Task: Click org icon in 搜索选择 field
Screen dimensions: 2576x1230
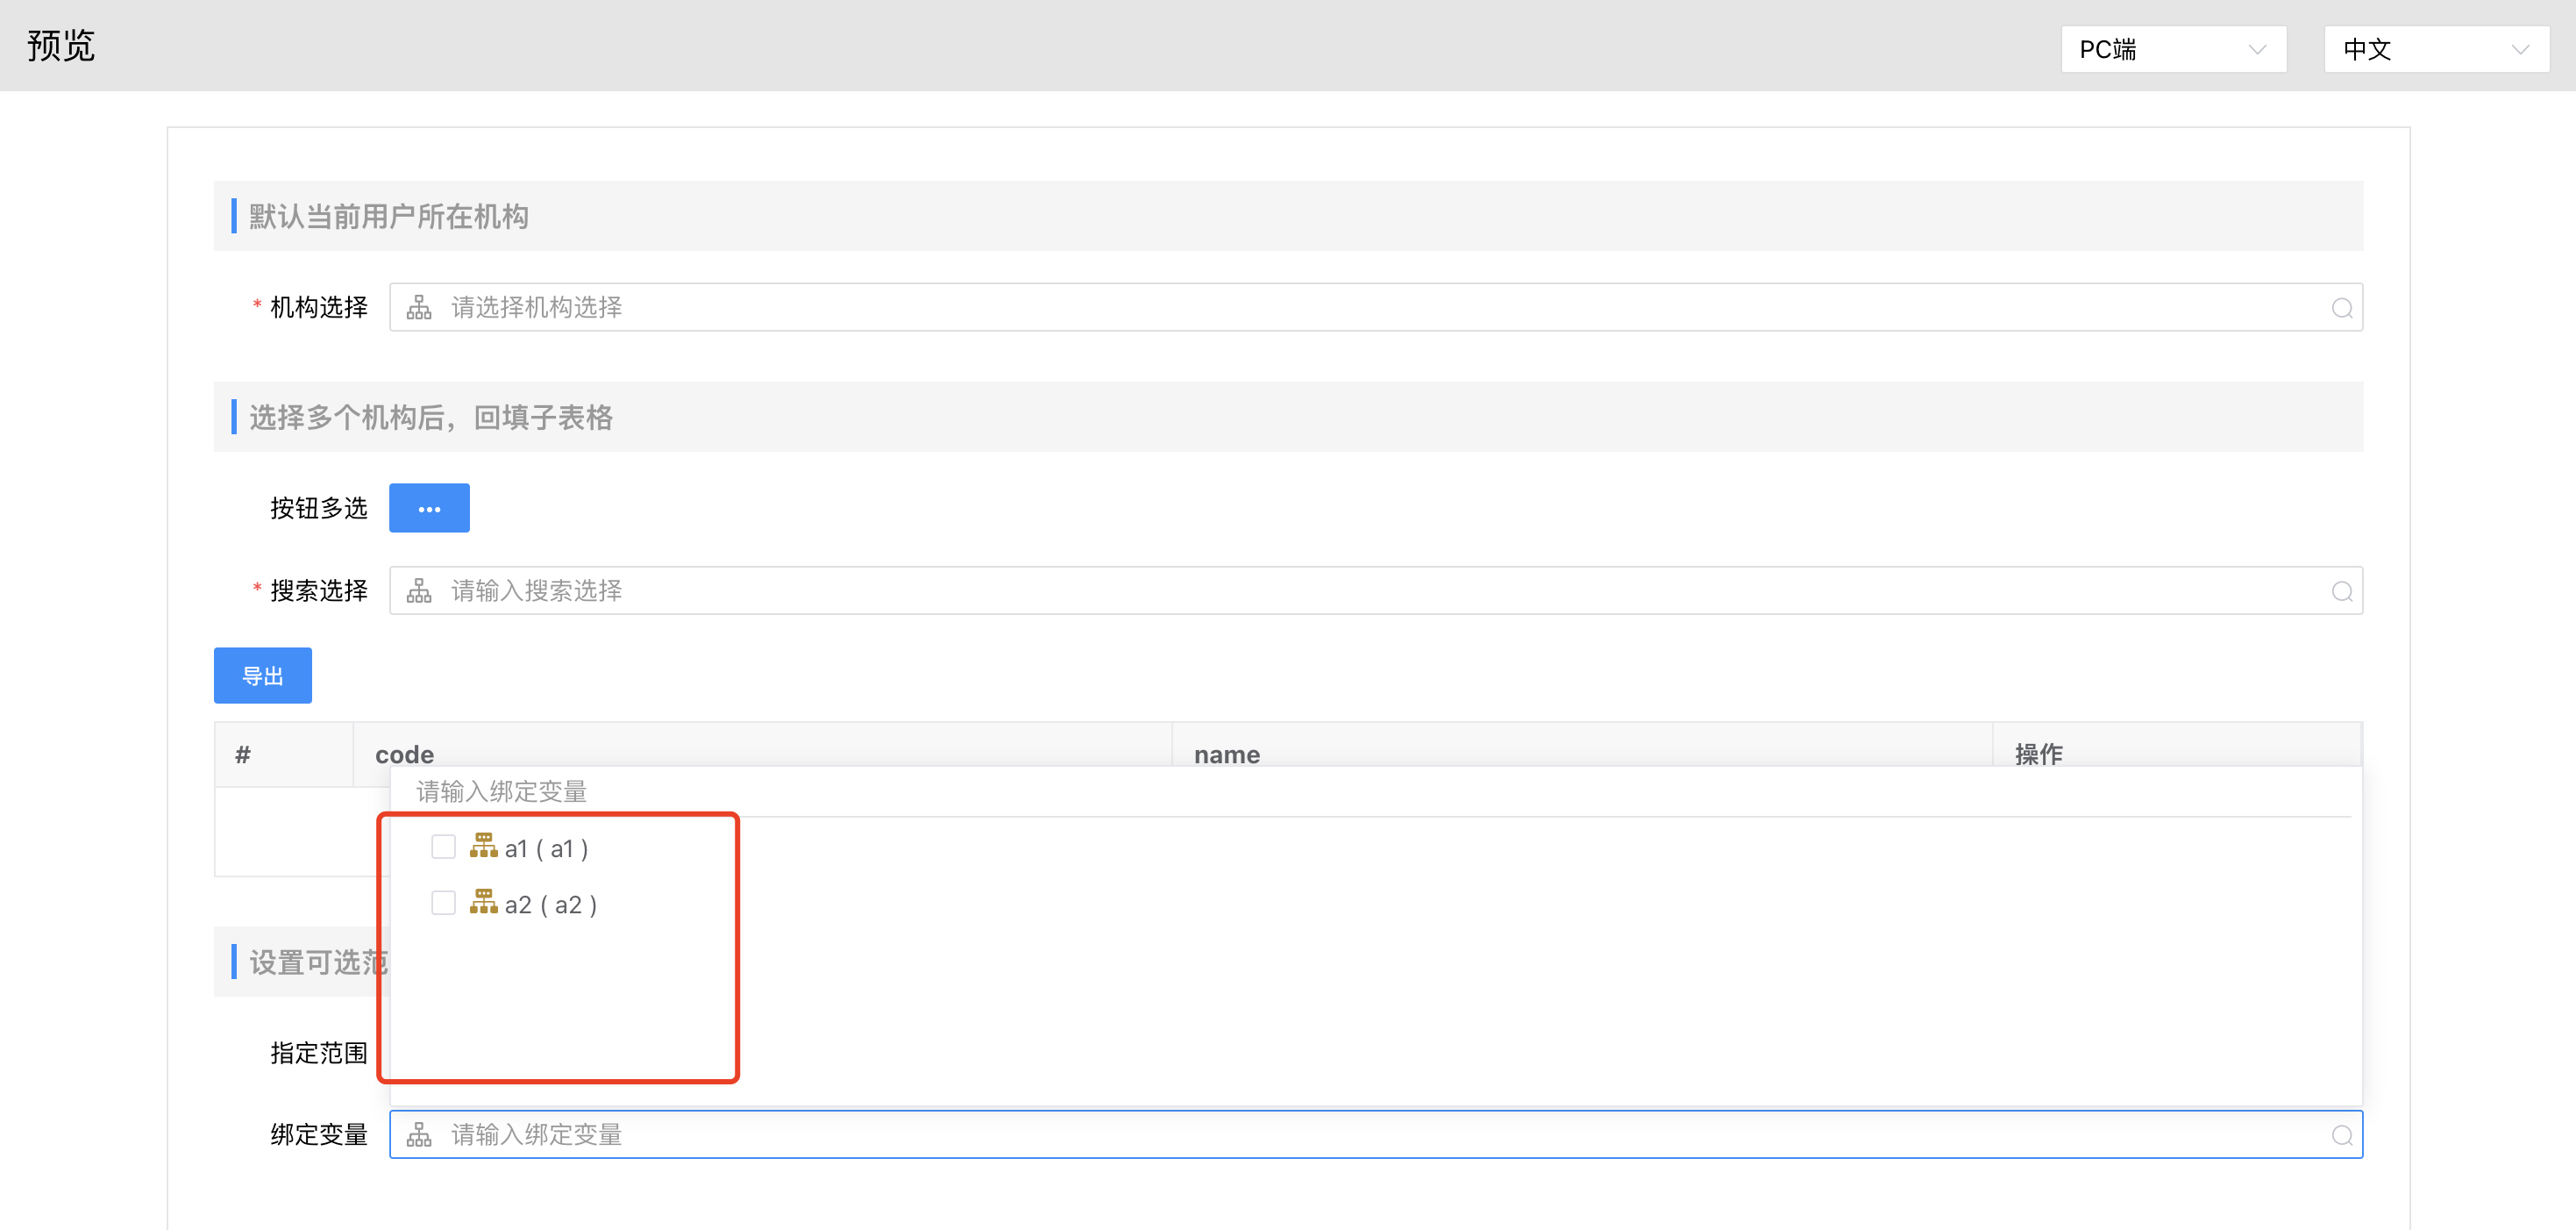Action: tap(419, 591)
